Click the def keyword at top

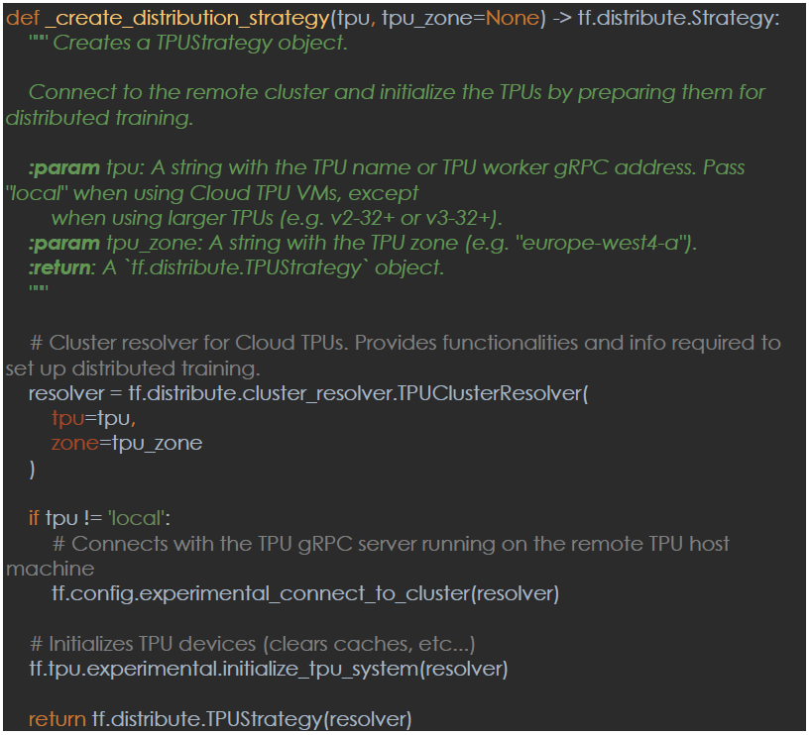click(21, 20)
